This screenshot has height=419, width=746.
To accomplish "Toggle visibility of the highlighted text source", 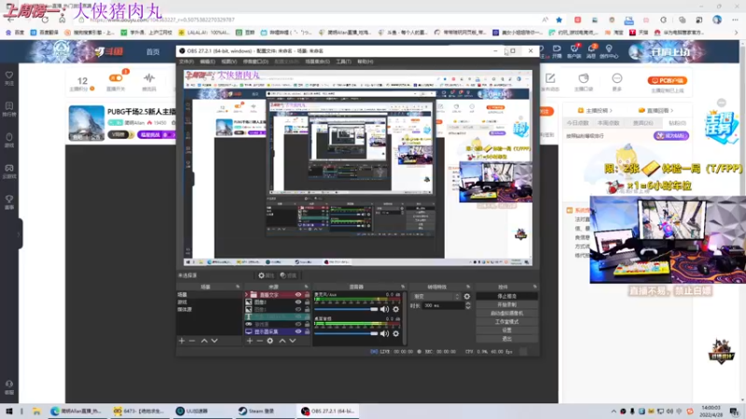I will 298,317.
